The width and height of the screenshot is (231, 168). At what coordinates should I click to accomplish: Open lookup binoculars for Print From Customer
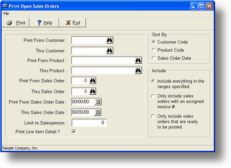[110, 40]
